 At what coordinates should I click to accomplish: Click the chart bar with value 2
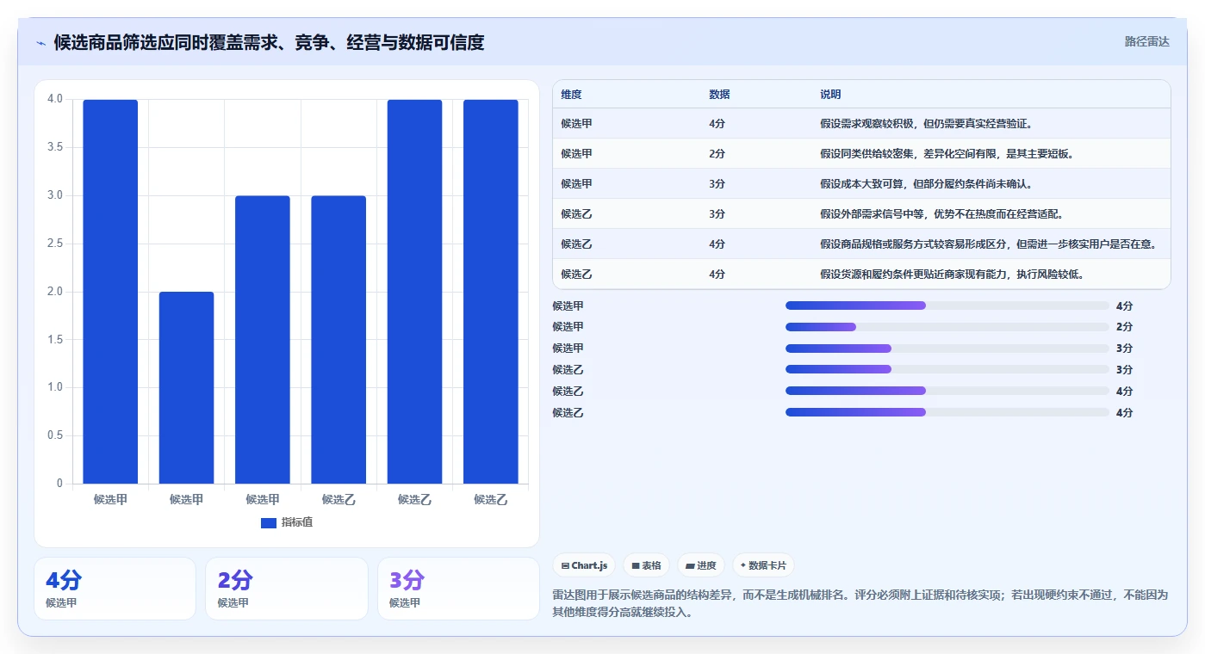coord(186,387)
